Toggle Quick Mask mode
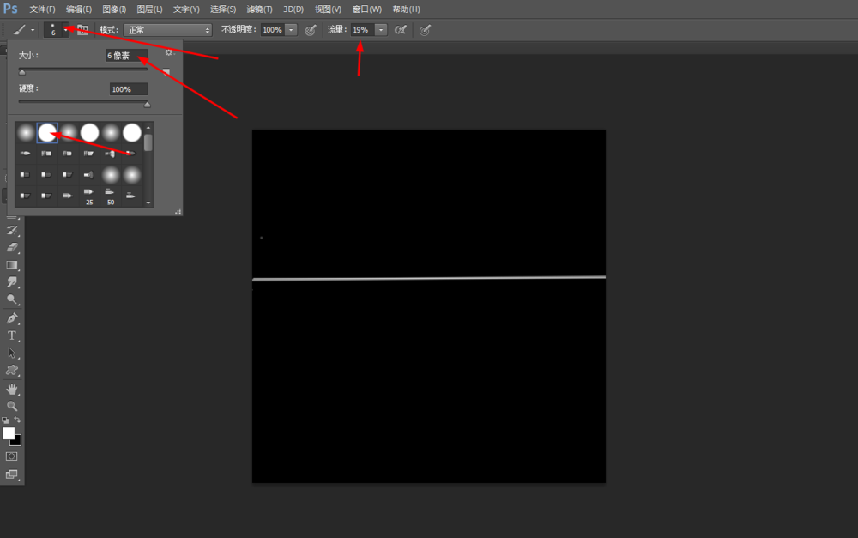This screenshot has width=858, height=538. click(11, 456)
